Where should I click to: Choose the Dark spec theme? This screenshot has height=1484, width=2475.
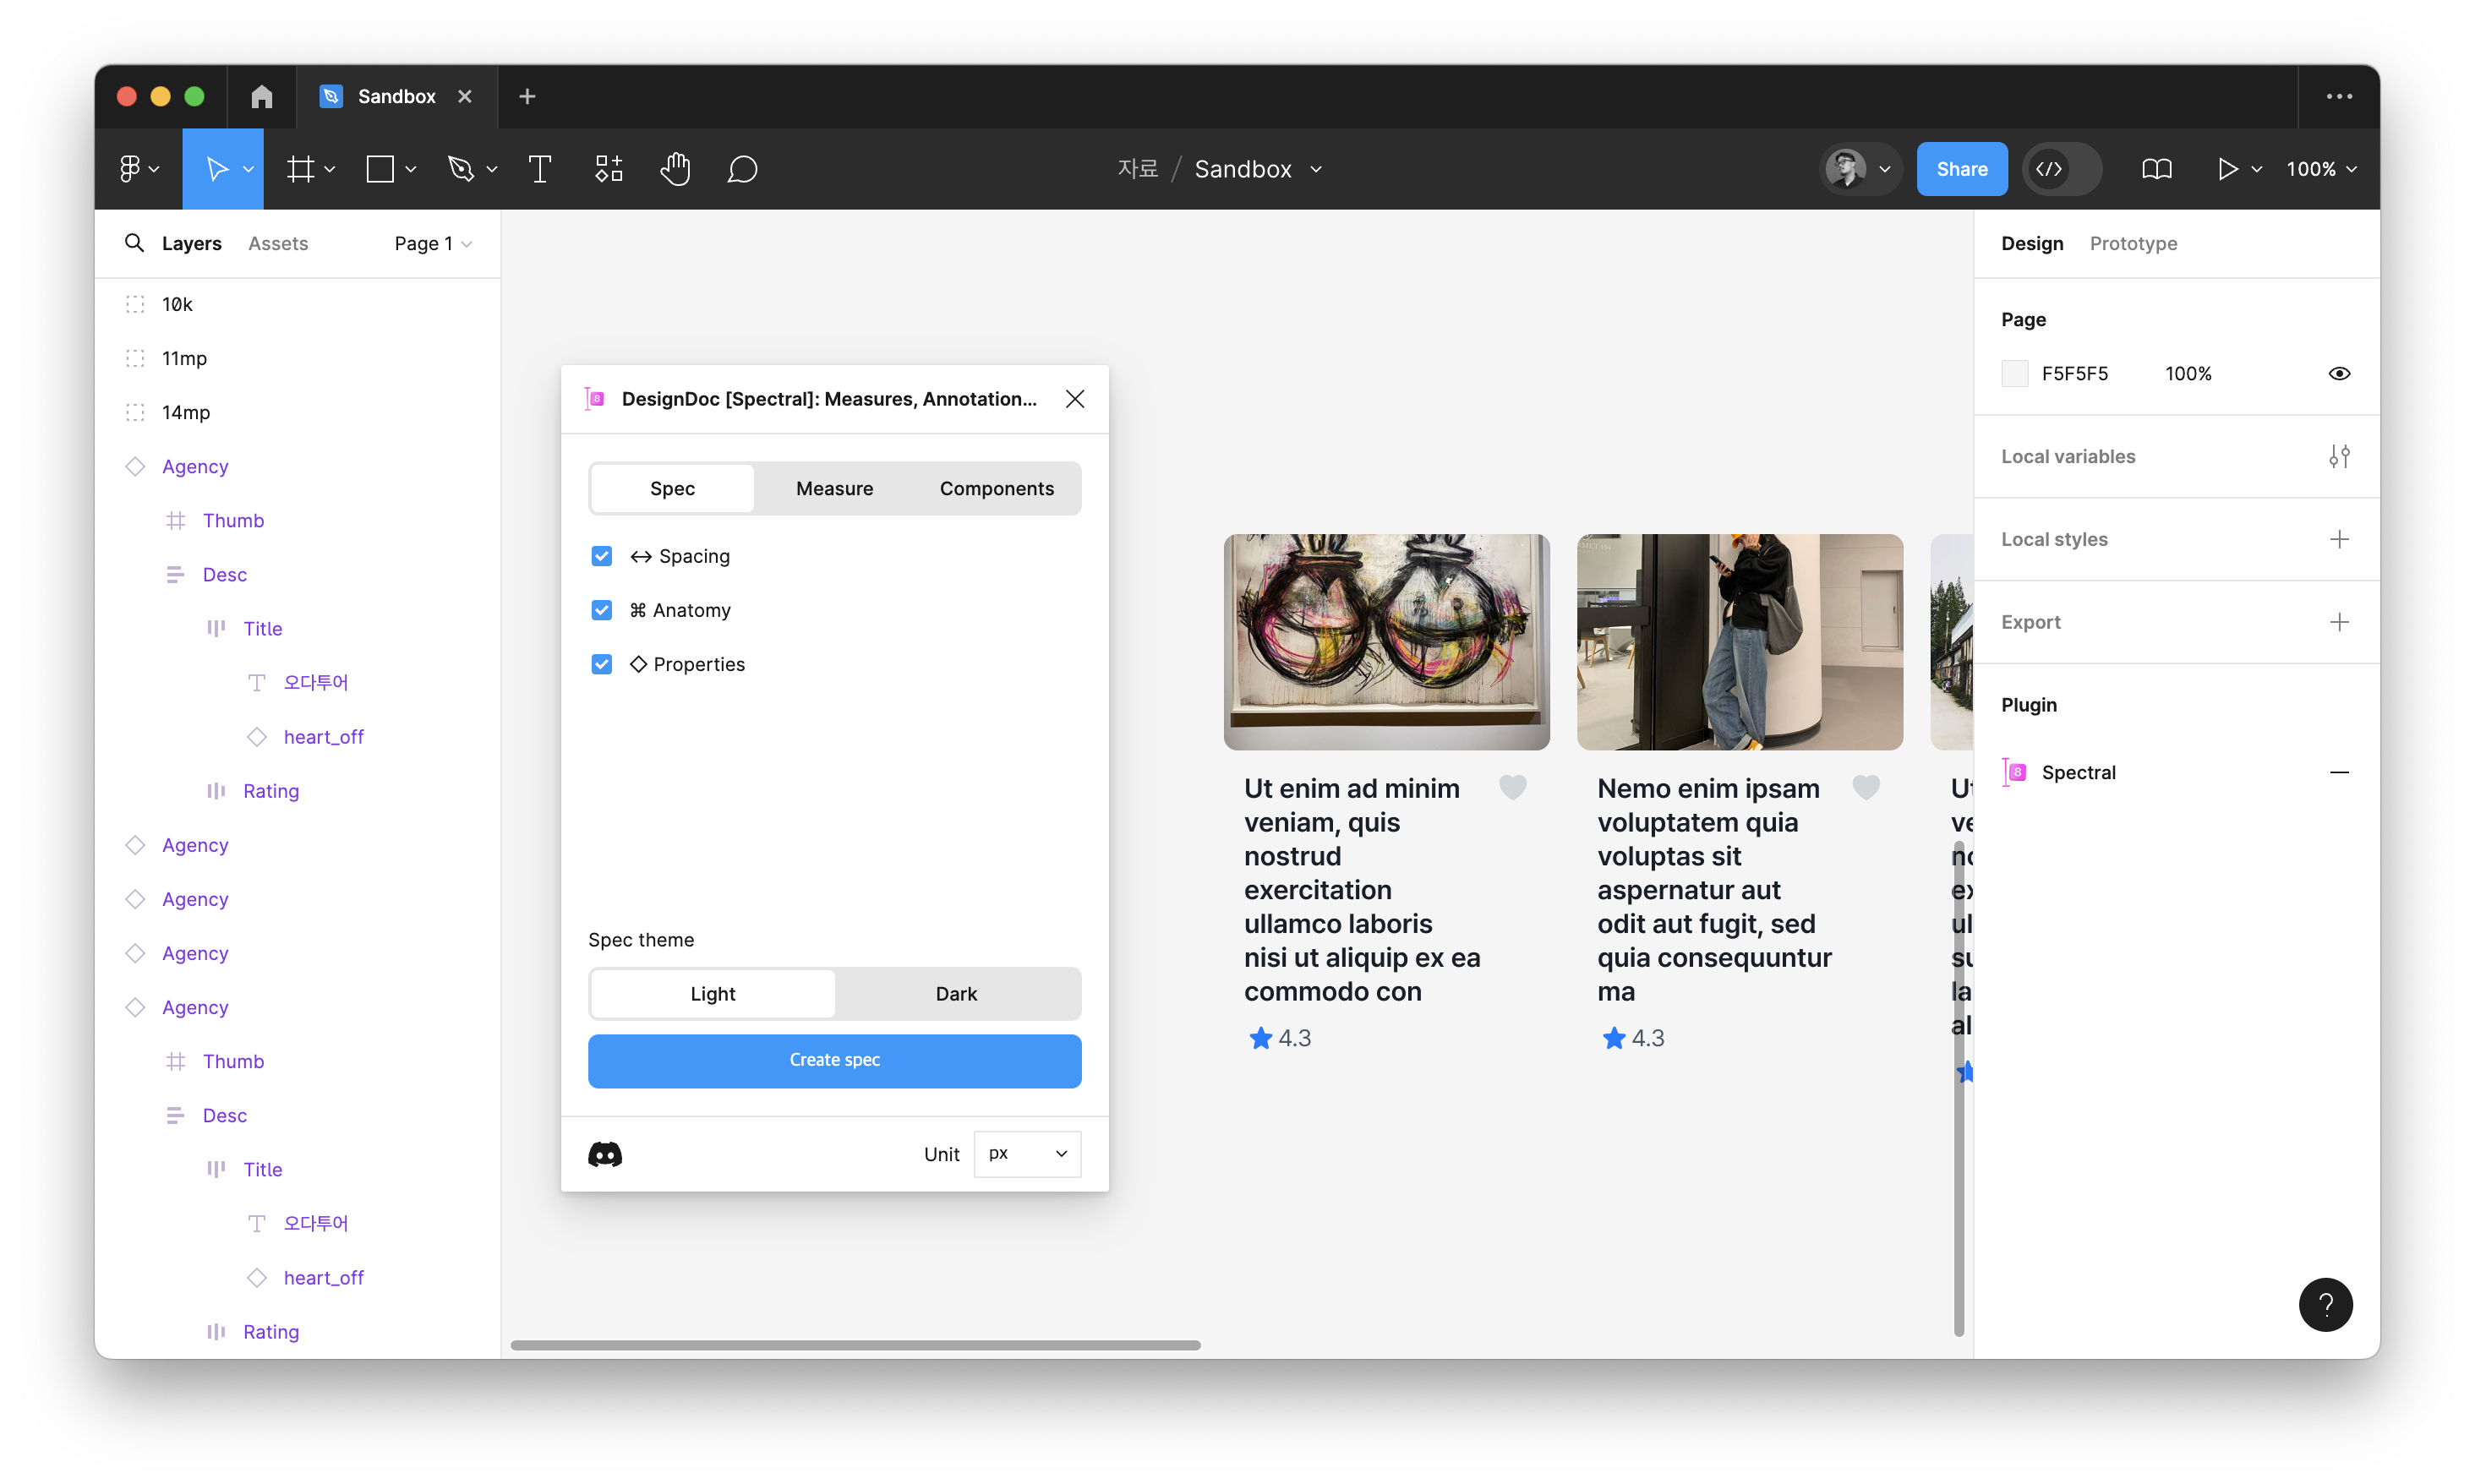(956, 993)
